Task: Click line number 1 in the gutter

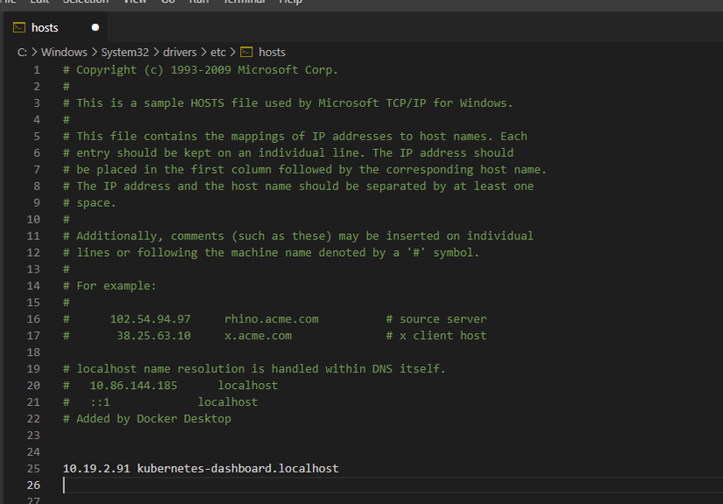Action: (x=37, y=70)
